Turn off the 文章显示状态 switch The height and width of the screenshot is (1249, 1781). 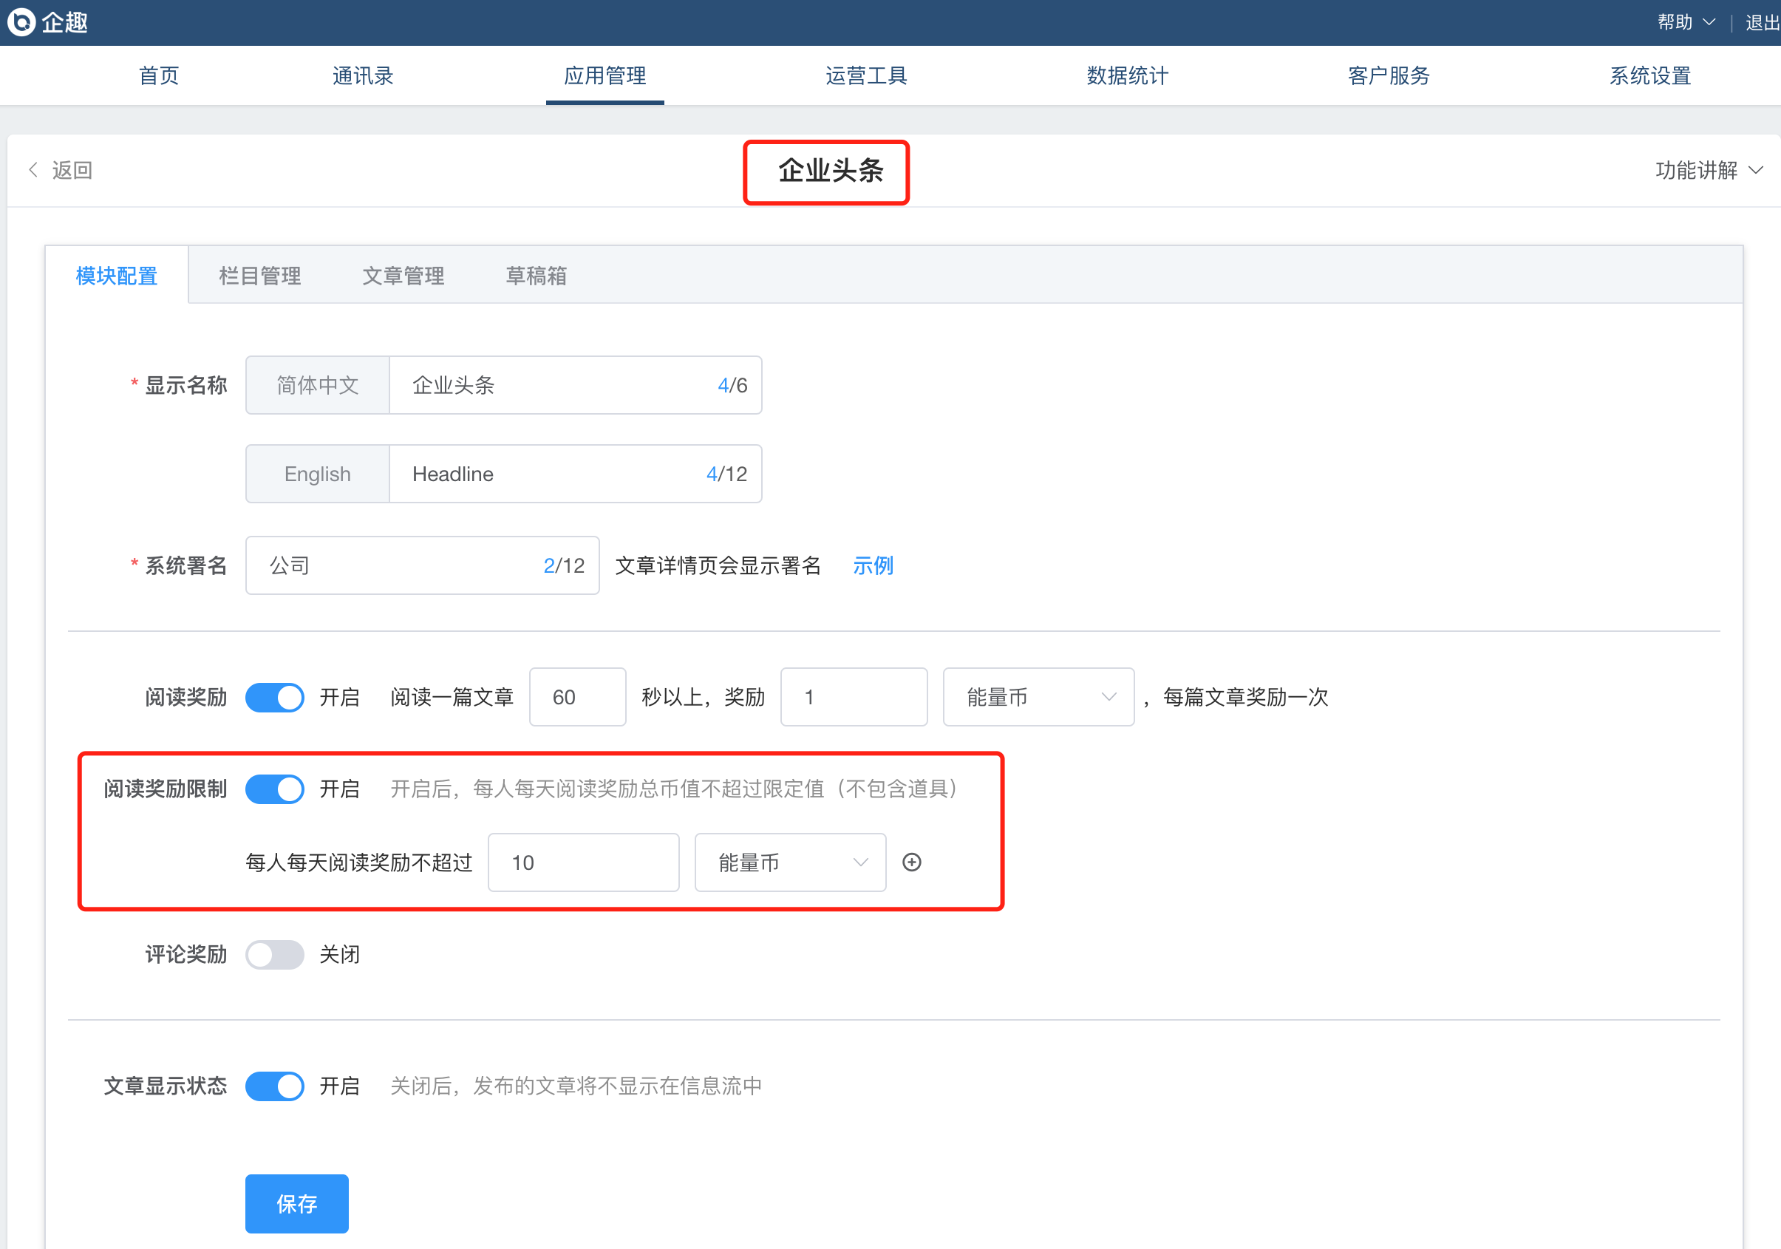(275, 1086)
